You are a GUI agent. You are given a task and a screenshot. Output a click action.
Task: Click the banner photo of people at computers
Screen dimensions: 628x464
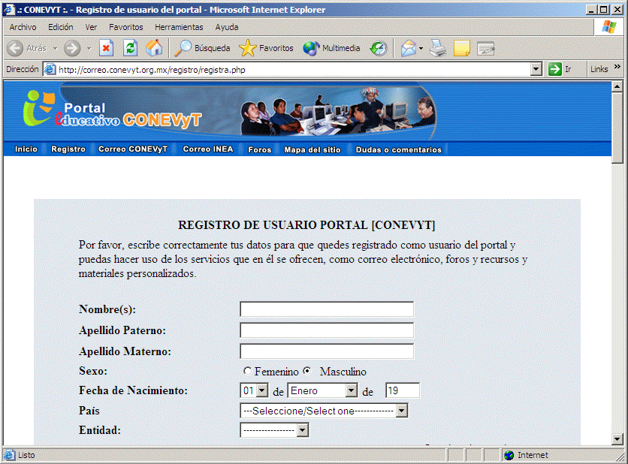tap(337, 111)
